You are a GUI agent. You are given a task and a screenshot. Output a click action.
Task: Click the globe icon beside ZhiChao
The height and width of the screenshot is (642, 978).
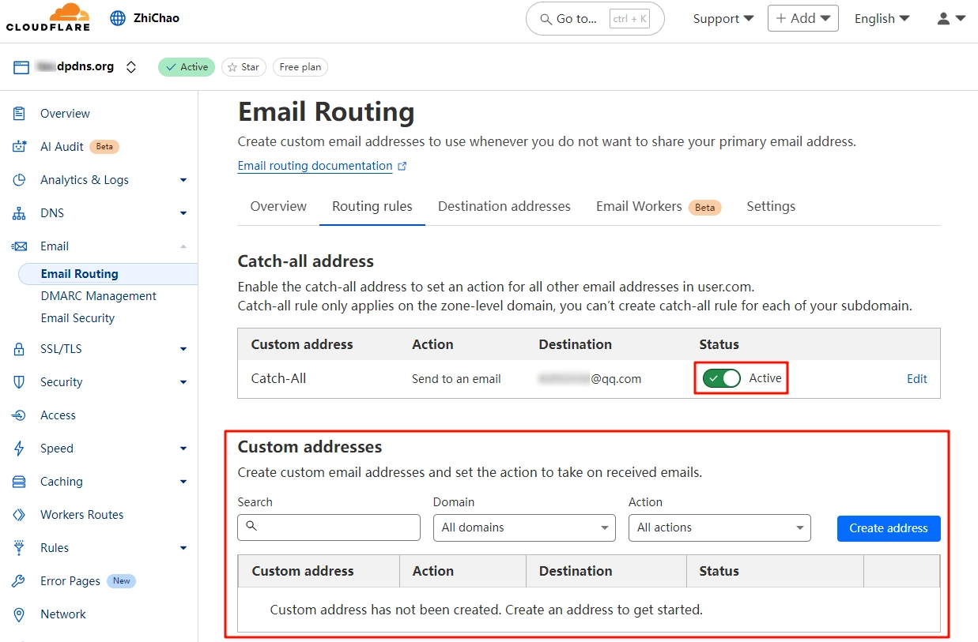(118, 18)
